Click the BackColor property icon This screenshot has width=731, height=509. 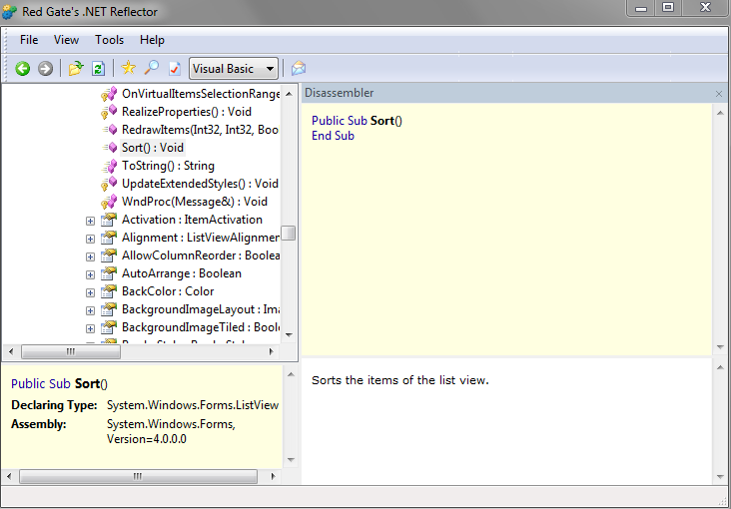(x=109, y=291)
